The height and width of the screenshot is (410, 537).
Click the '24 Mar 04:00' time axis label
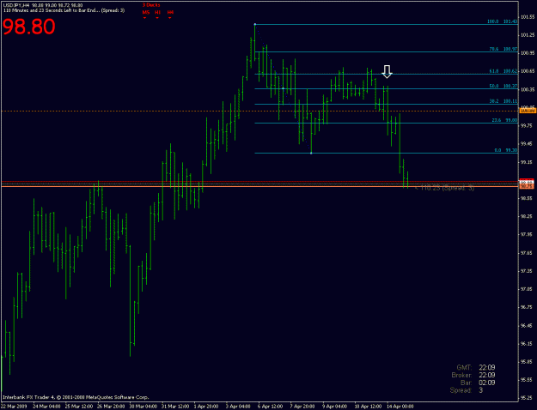pos(46,407)
